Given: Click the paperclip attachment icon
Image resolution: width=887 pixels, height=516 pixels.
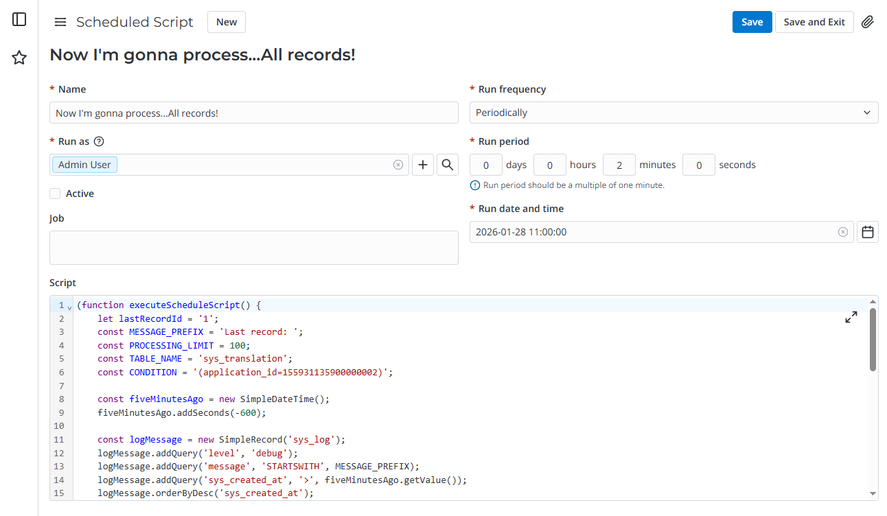Looking at the screenshot, I should [868, 22].
